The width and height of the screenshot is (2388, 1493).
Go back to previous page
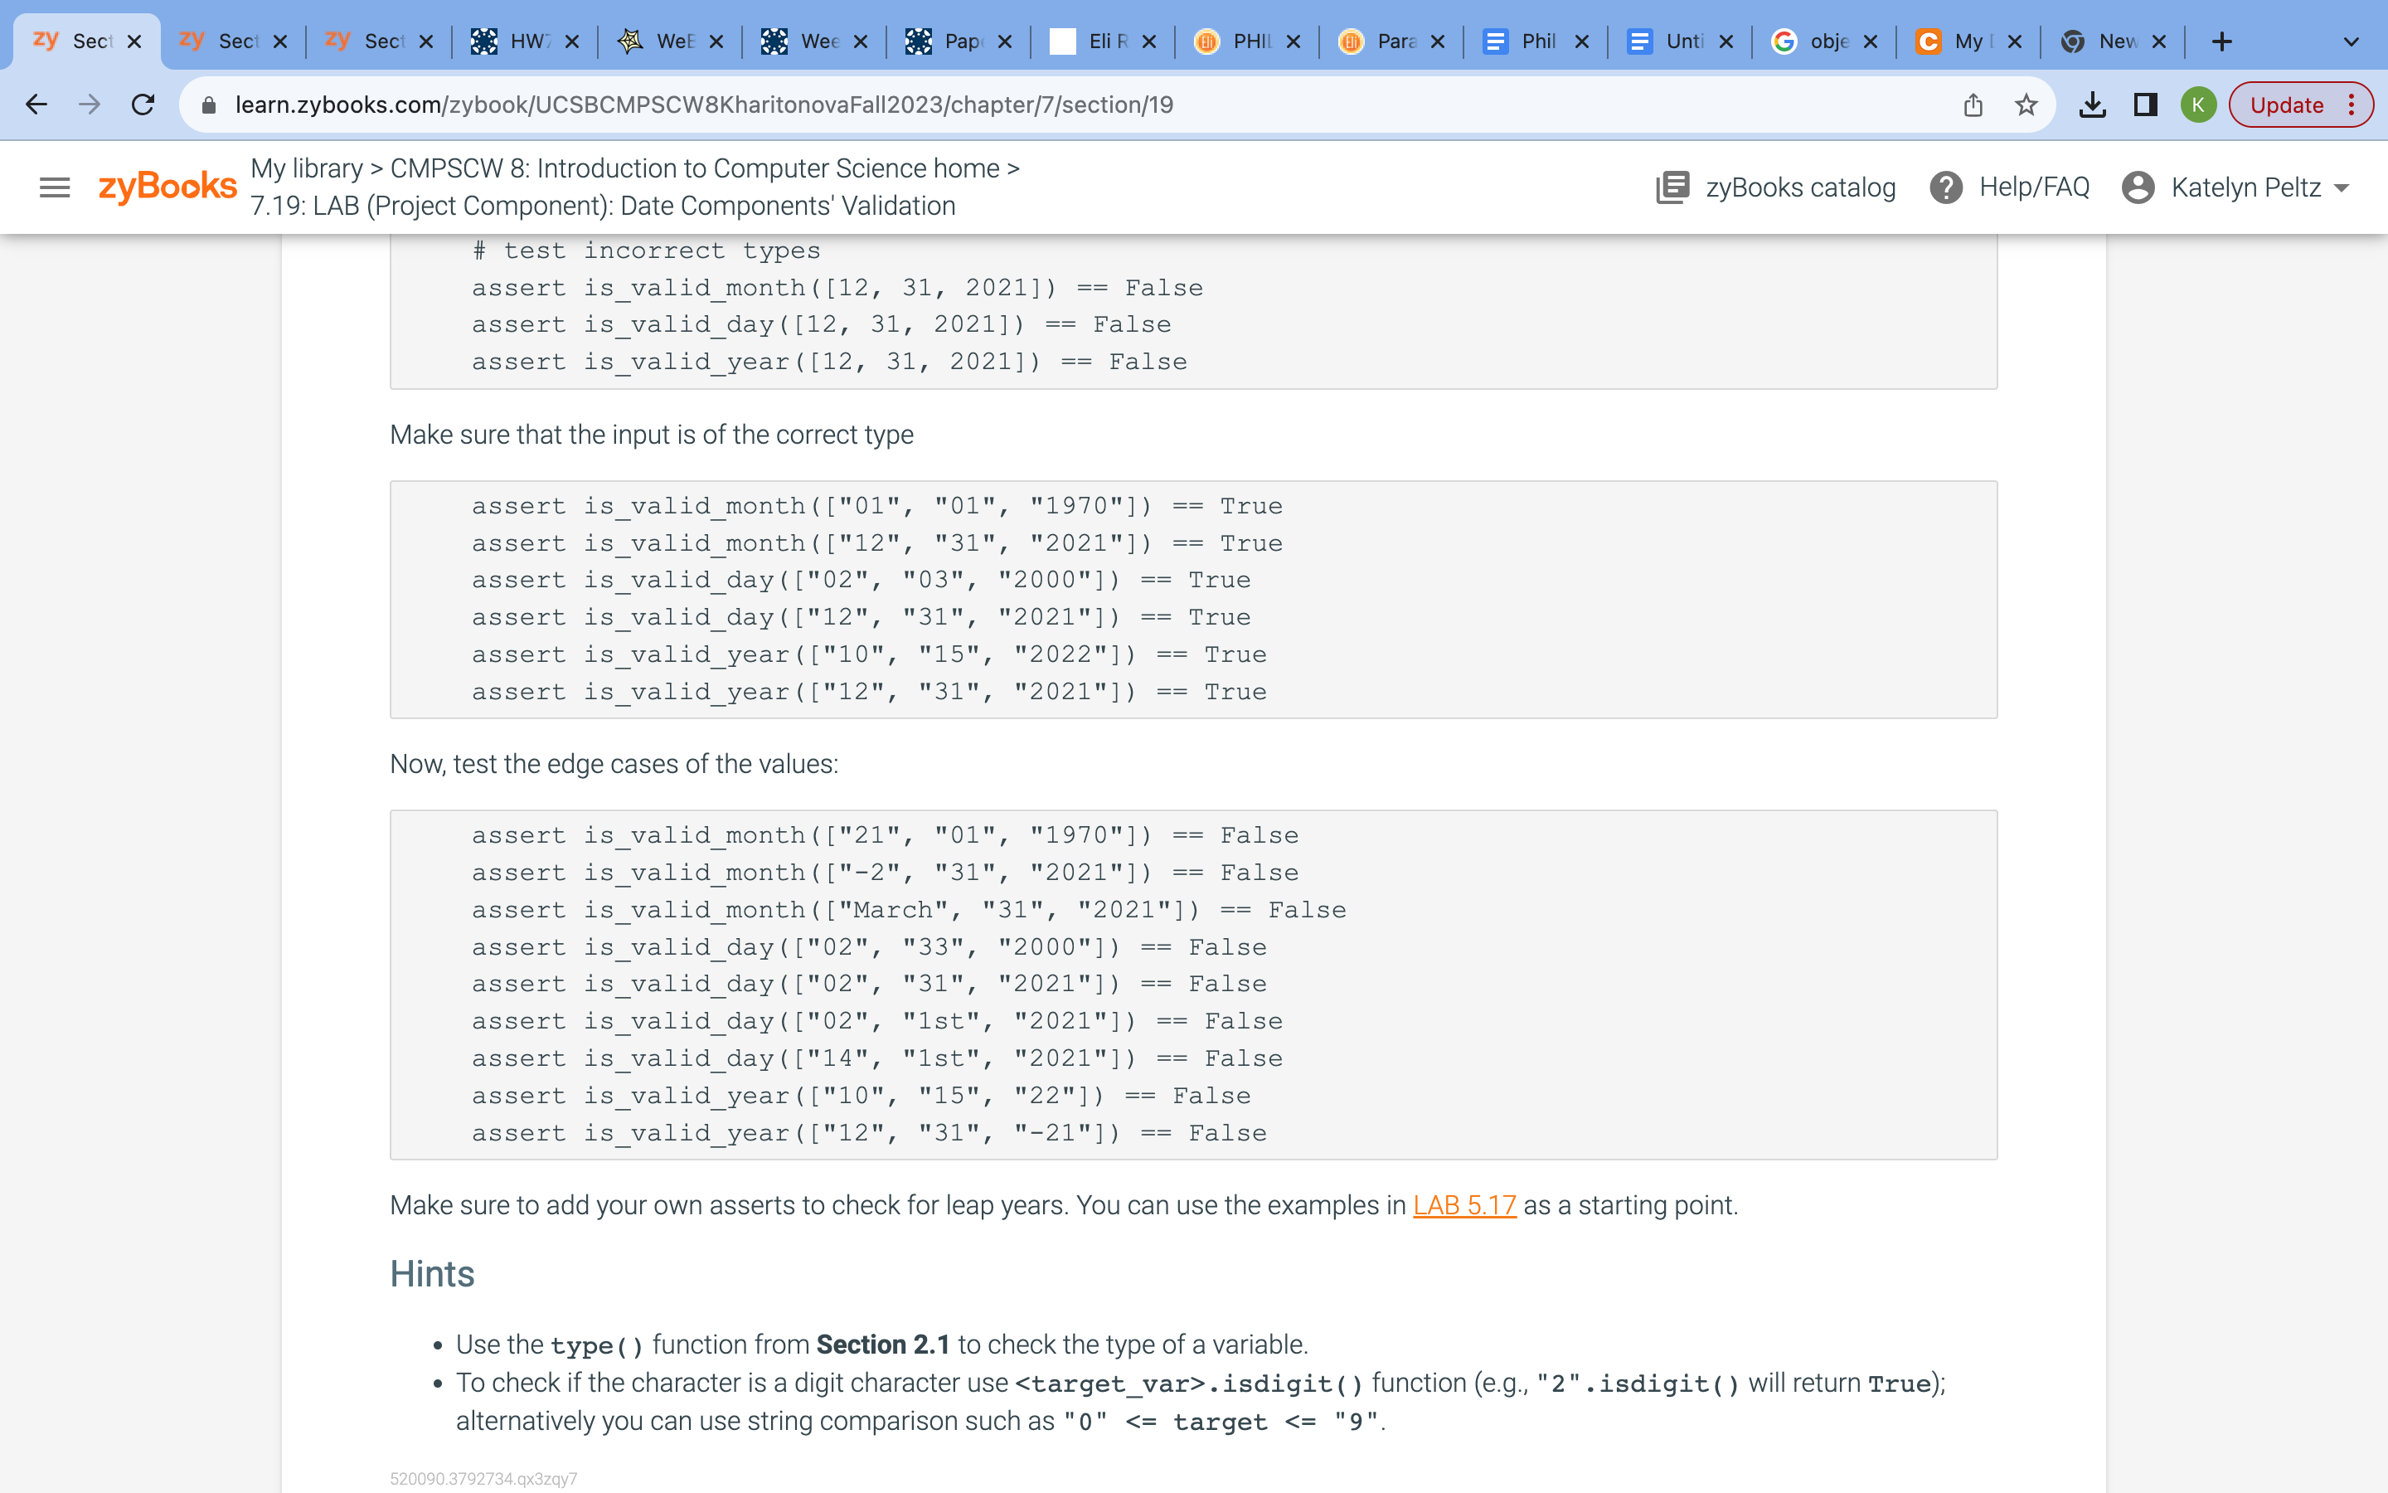coord(36,105)
